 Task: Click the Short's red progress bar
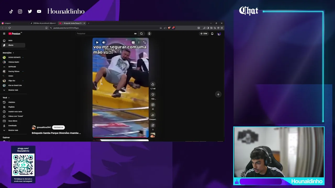pos(120,137)
